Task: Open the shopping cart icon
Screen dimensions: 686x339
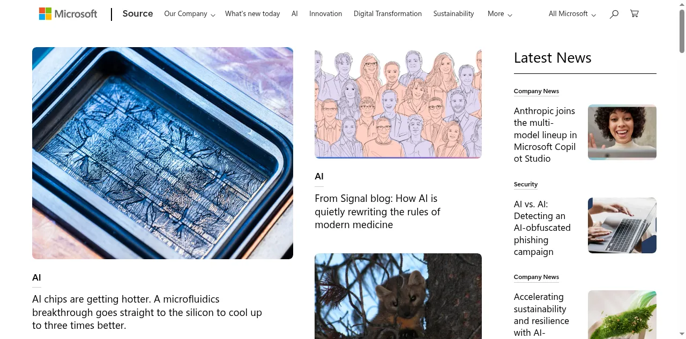Action: (x=635, y=14)
